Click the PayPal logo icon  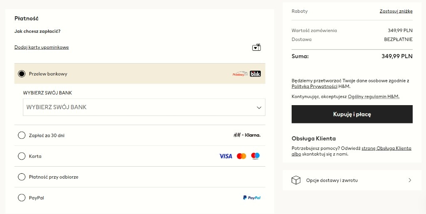(x=252, y=198)
